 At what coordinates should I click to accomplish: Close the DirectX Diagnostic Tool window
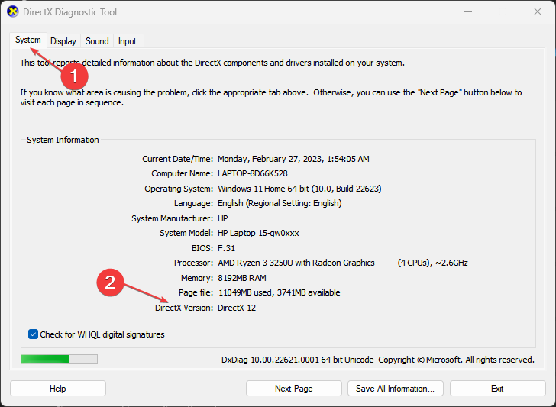point(538,11)
